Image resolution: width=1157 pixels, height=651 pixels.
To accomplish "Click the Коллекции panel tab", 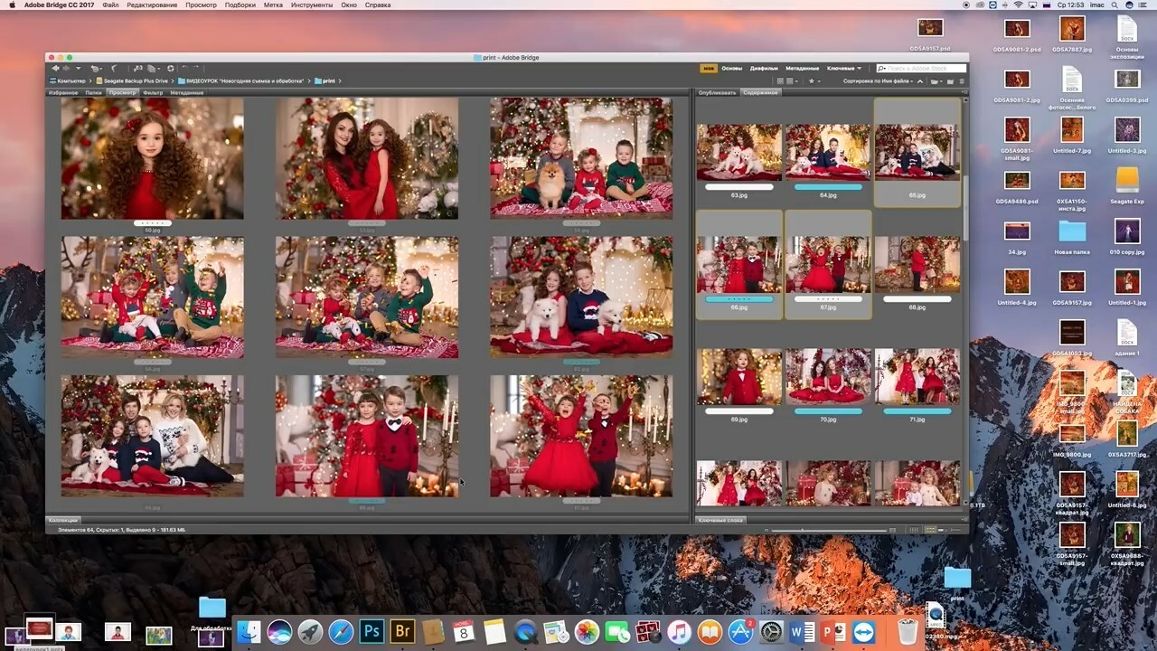I will 63,520.
